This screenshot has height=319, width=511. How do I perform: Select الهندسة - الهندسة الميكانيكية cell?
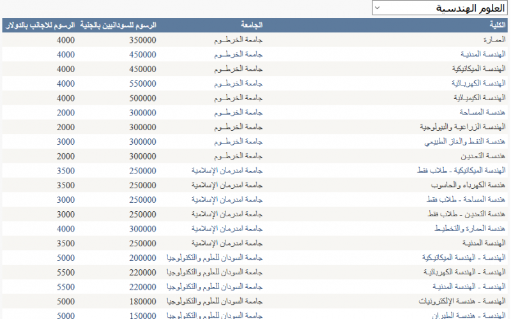(464, 258)
